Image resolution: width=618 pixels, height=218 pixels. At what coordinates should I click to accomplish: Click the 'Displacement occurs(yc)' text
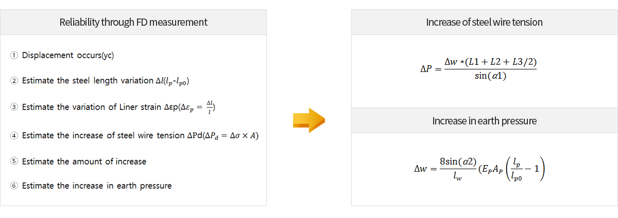pos(68,56)
